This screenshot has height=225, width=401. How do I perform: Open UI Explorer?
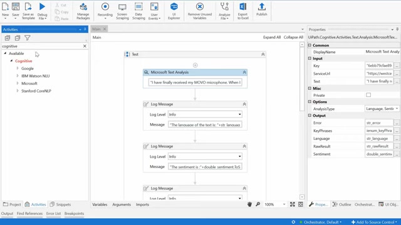(x=174, y=11)
